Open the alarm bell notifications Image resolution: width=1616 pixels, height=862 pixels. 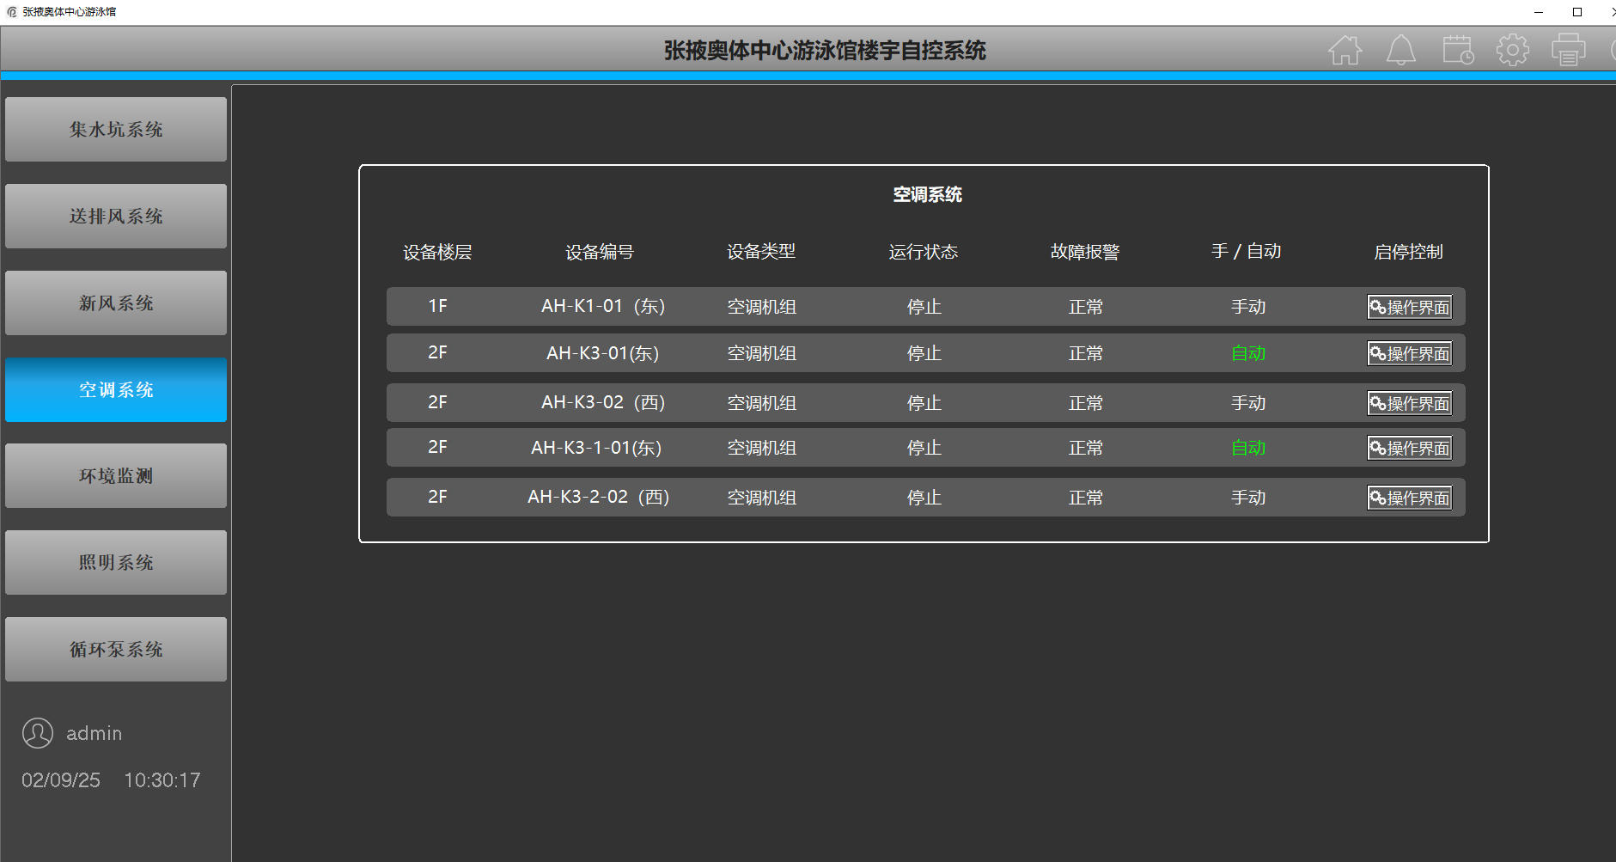click(x=1400, y=51)
